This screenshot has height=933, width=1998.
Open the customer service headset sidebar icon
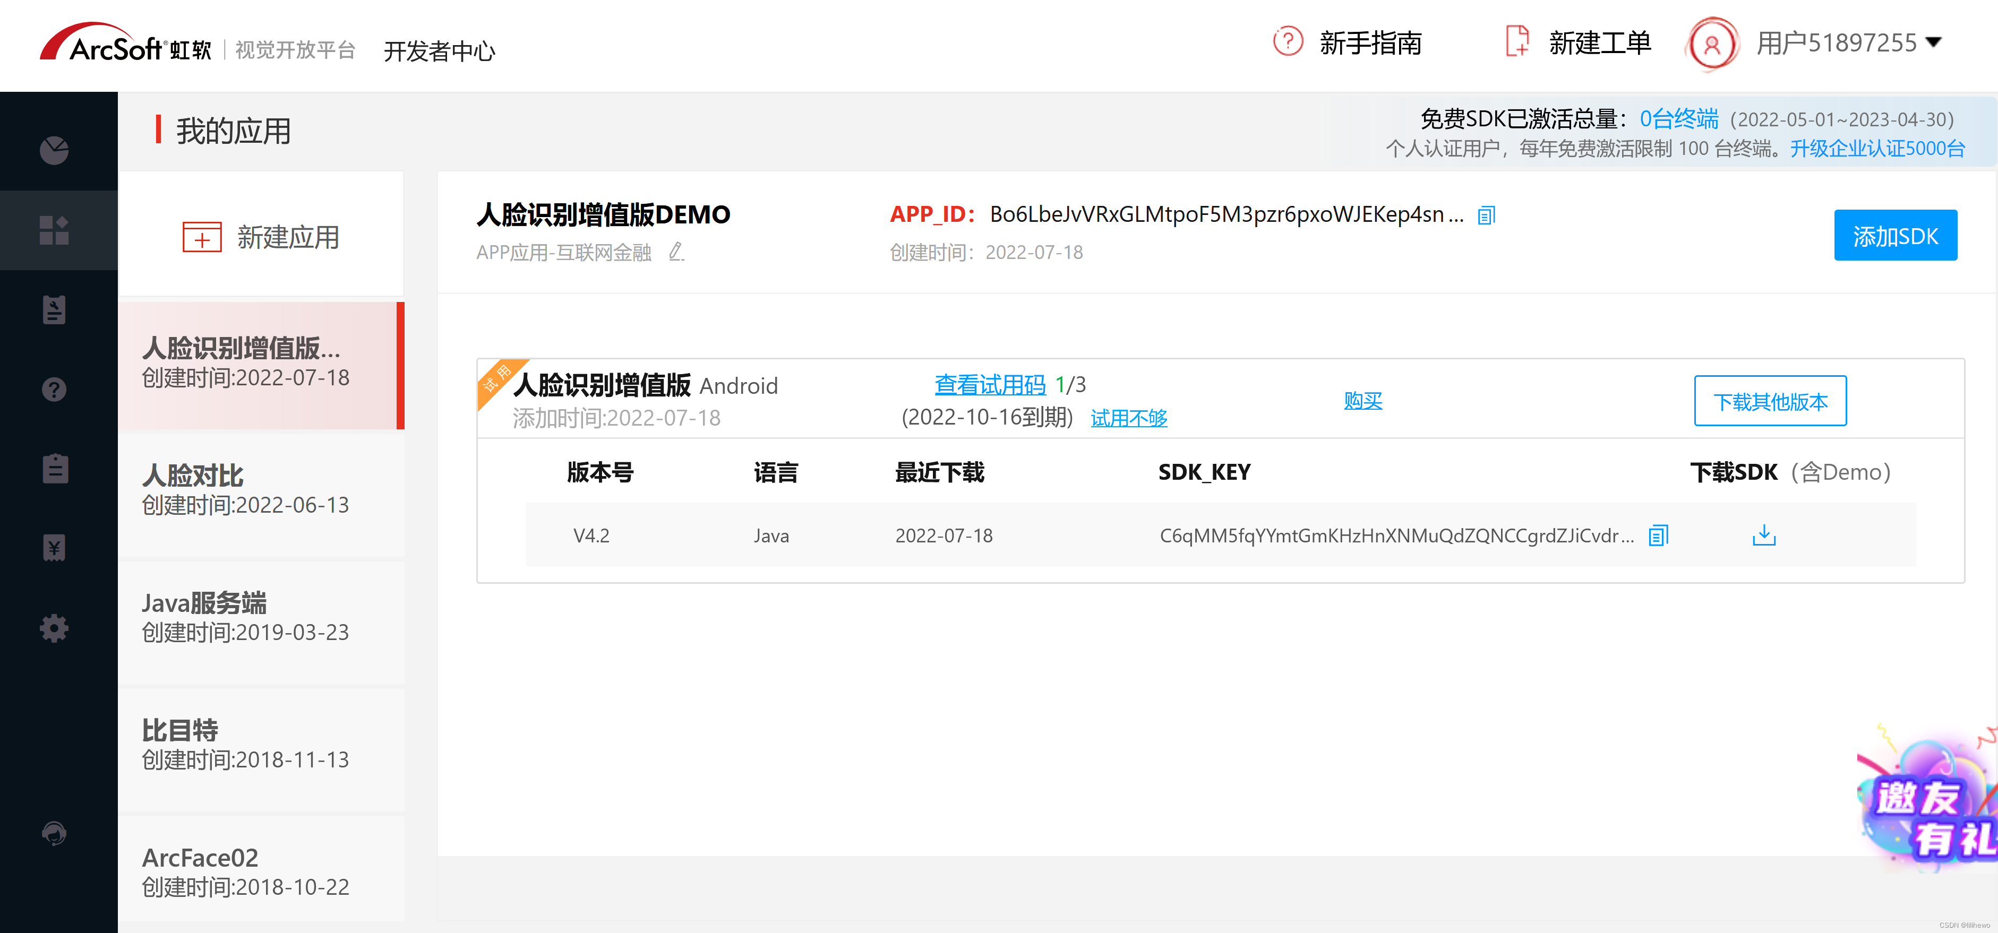54,834
